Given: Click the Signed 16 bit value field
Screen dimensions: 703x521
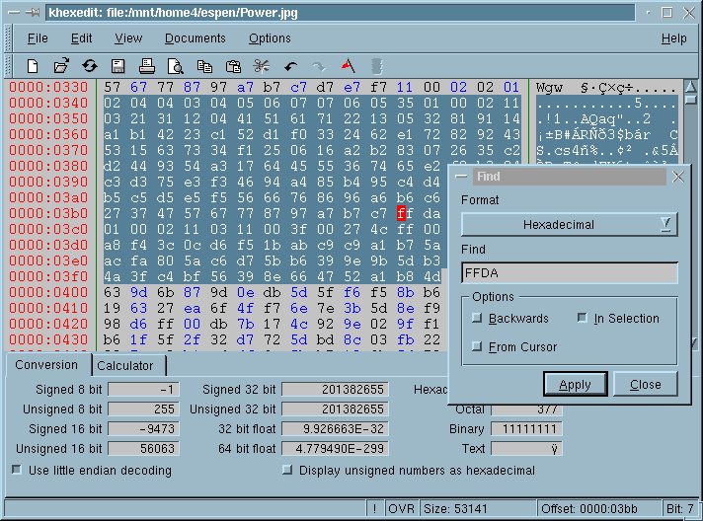Looking at the screenshot, I should 143,428.
